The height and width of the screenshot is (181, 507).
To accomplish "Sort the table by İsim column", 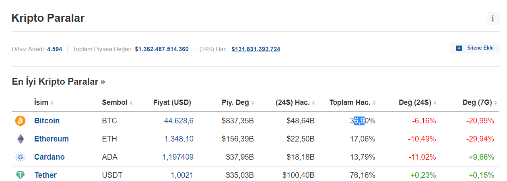I will tap(43, 102).
